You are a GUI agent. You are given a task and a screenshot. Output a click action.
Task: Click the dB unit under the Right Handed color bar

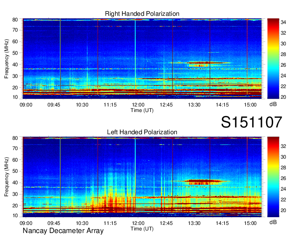[273, 104]
